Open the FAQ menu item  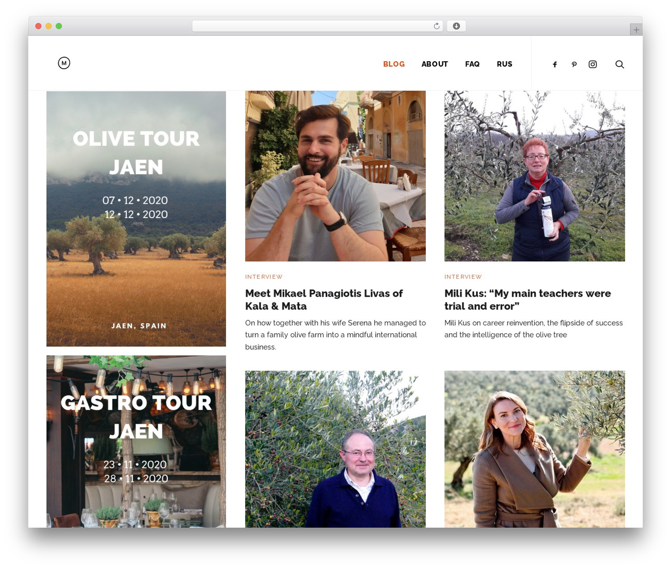[x=472, y=64]
